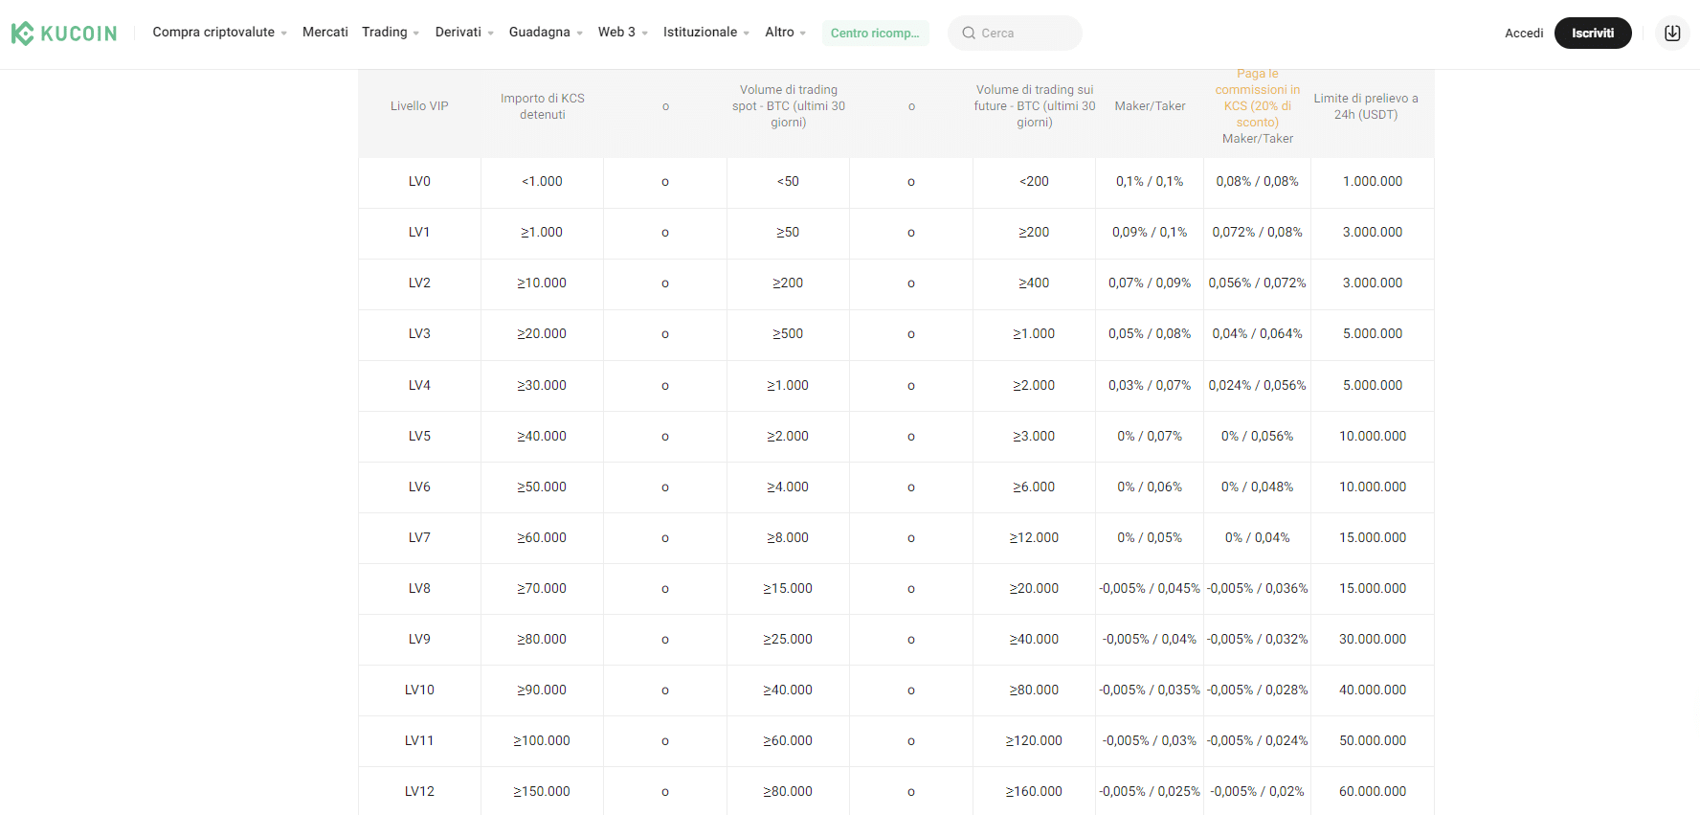Open the Istituzionale dropdown
The image size is (1700, 815).
coord(706,33)
